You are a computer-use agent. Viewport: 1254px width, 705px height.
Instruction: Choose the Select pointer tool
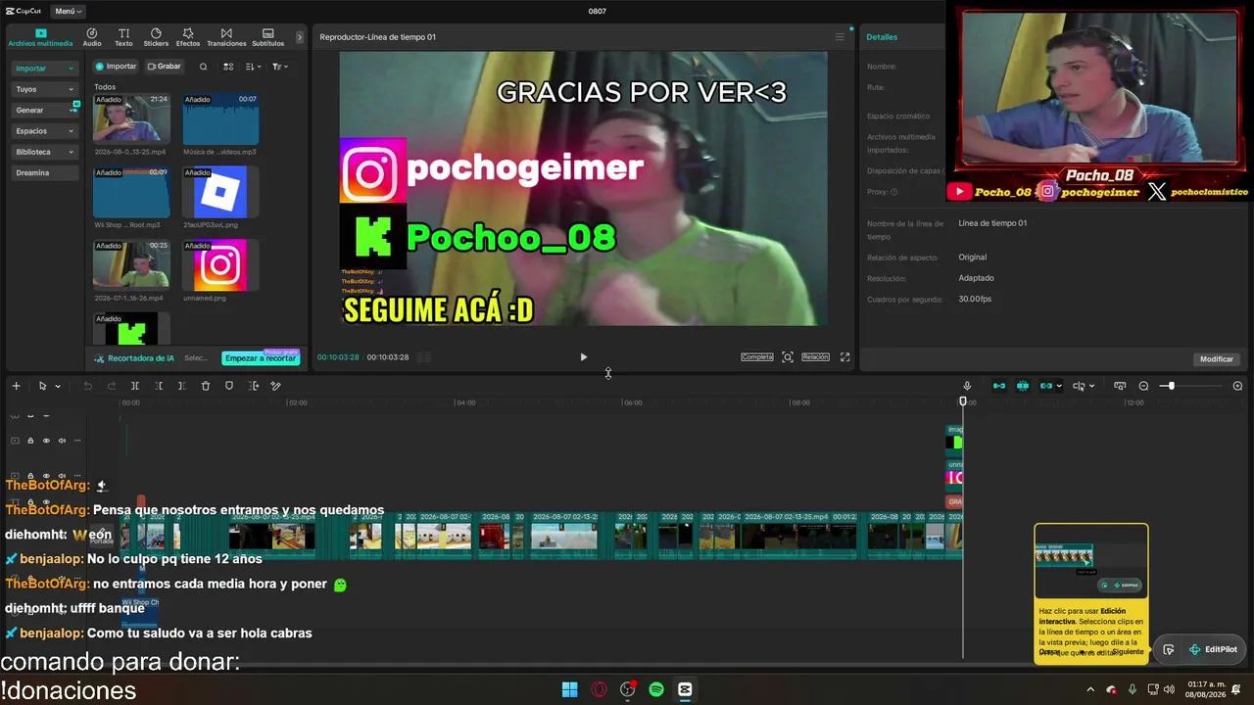(42, 386)
